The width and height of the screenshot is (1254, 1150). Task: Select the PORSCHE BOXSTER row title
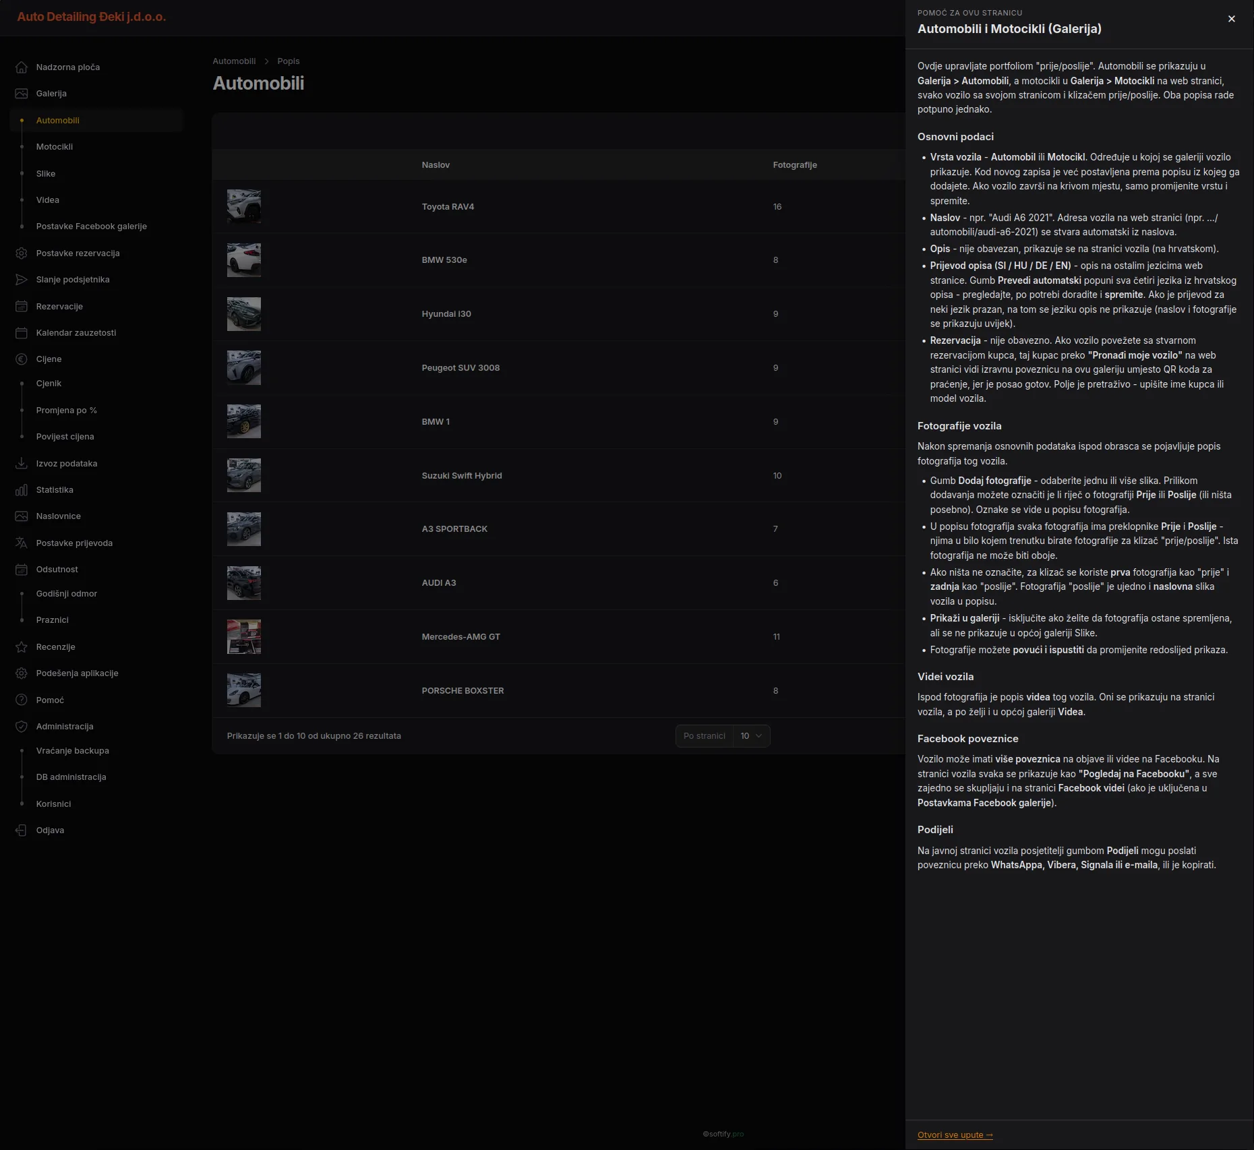pos(463,691)
